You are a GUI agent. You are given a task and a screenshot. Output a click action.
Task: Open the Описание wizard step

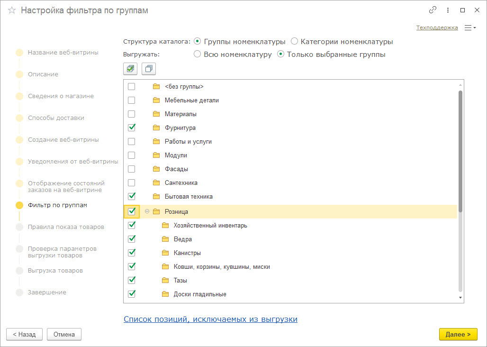point(43,74)
